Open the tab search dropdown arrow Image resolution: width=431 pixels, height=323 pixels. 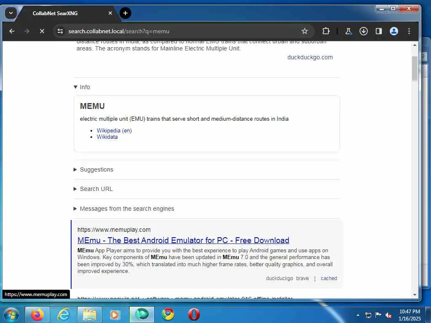click(11, 13)
